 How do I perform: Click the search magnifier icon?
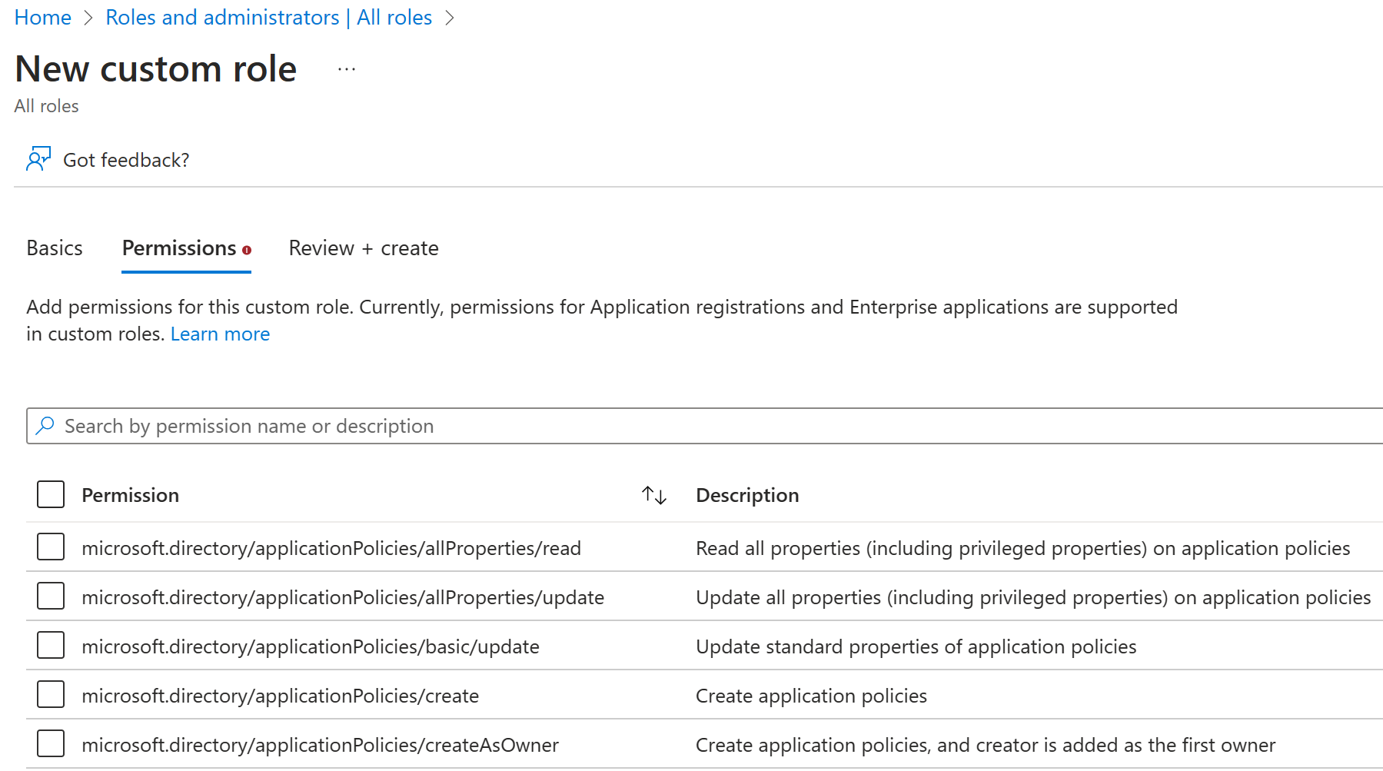(45, 426)
